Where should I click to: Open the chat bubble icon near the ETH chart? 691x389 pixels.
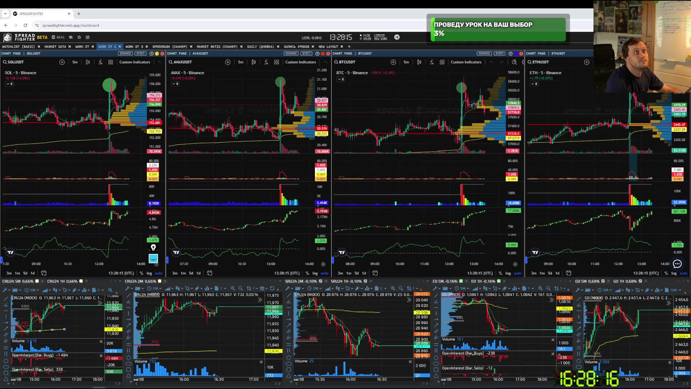[678, 264]
